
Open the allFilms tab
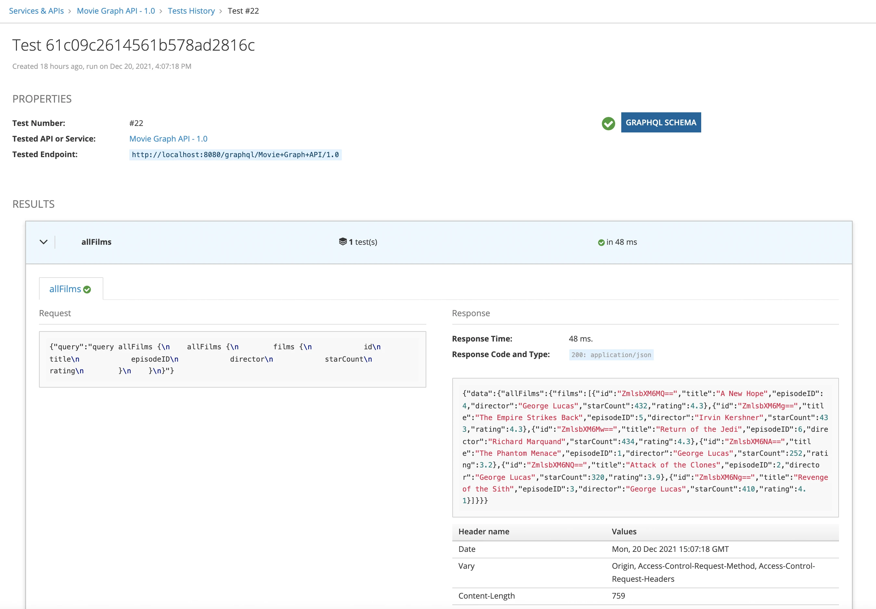point(65,289)
